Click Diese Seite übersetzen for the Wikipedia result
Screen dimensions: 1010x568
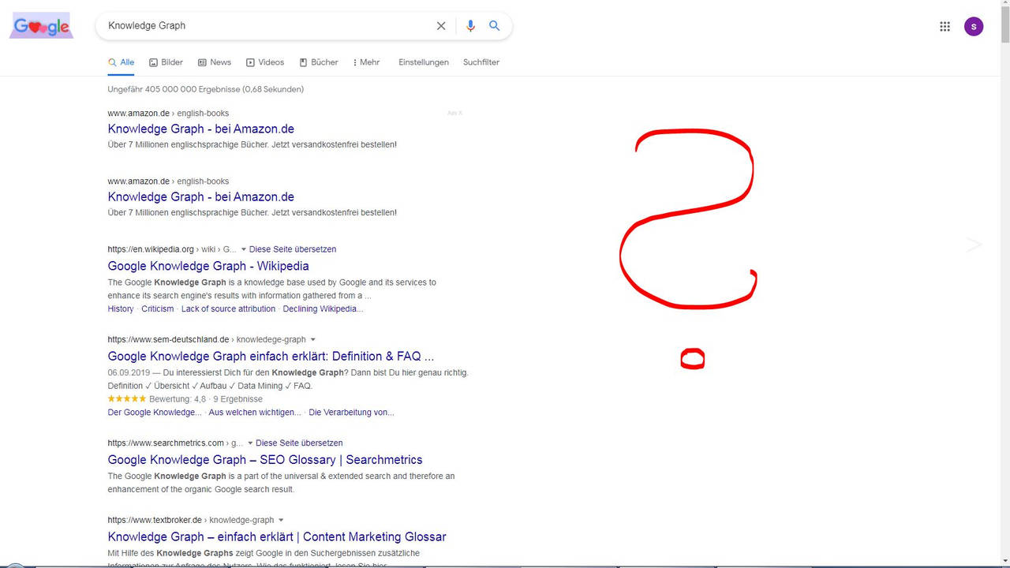pyautogui.click(x=293, y=249)
